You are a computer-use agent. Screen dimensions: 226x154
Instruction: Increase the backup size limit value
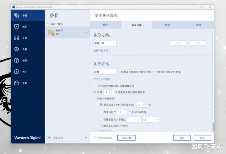pos(139,118)
